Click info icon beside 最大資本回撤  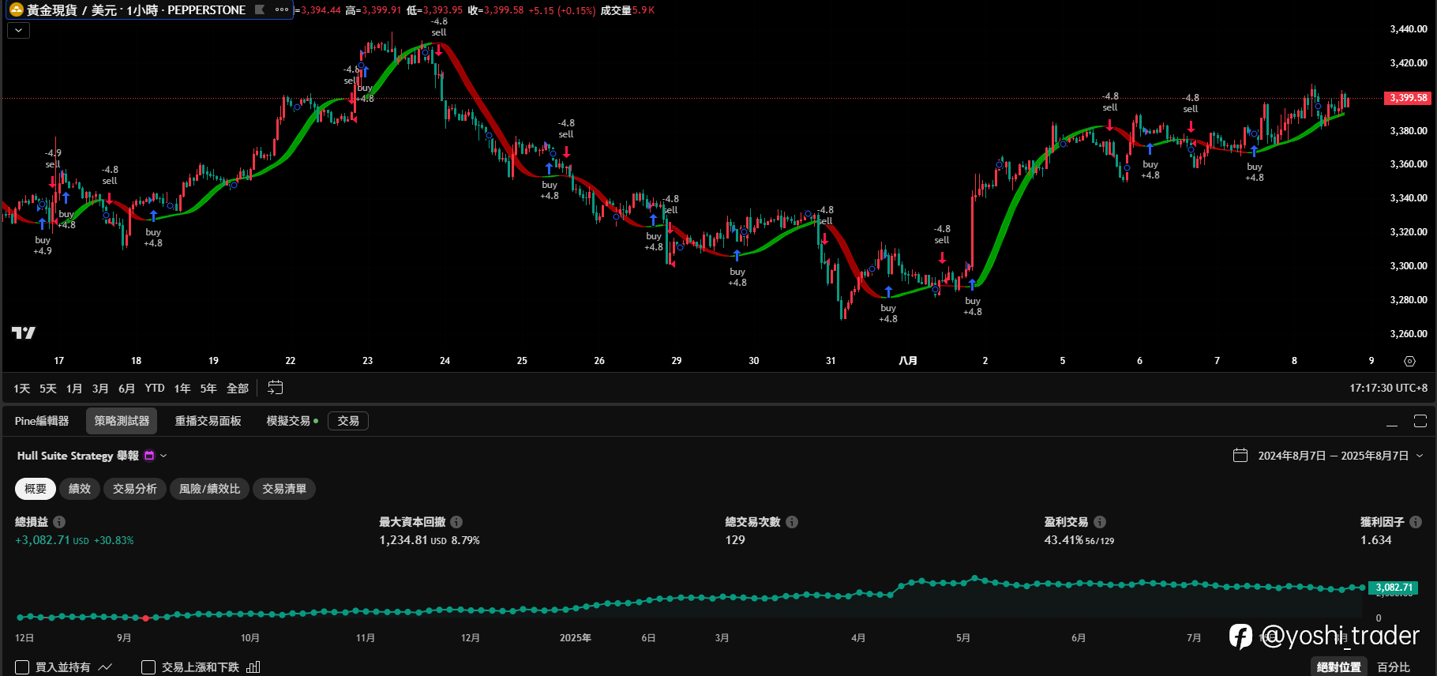[x=456, y=522]
